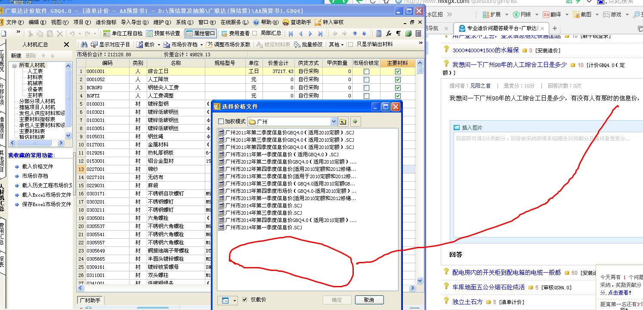Go up one folder level in dialog
This screenshot has width=643, height=310.
[x=343, y=122]
